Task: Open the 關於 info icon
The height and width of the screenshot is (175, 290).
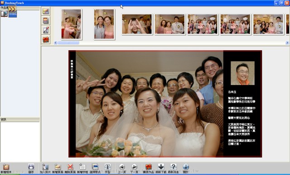Action: pyautogui.click(x=186, y=167)
